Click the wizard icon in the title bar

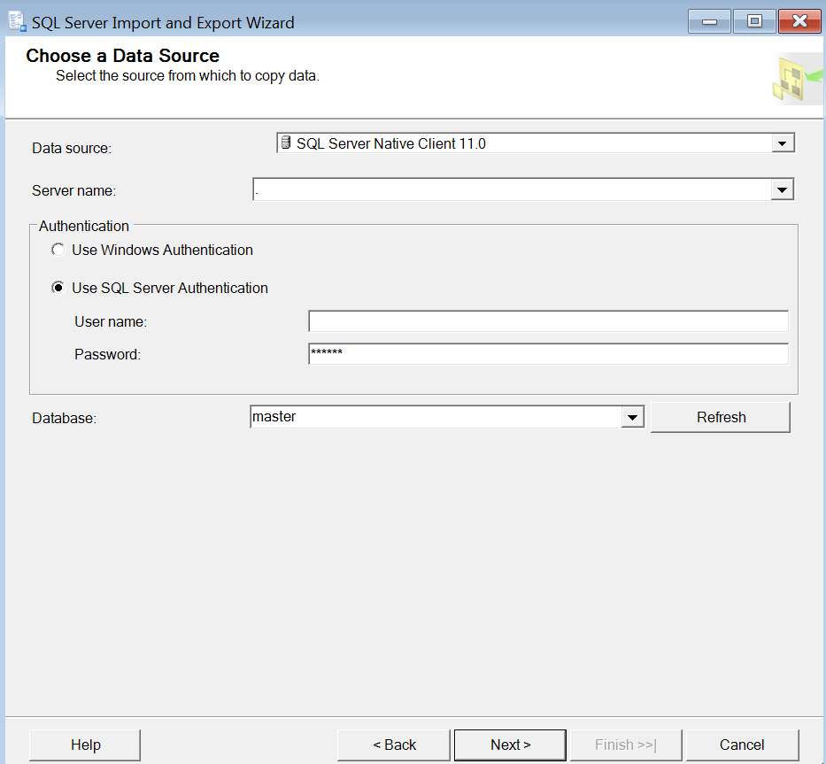pyautogui.click(x=18, y=21)
